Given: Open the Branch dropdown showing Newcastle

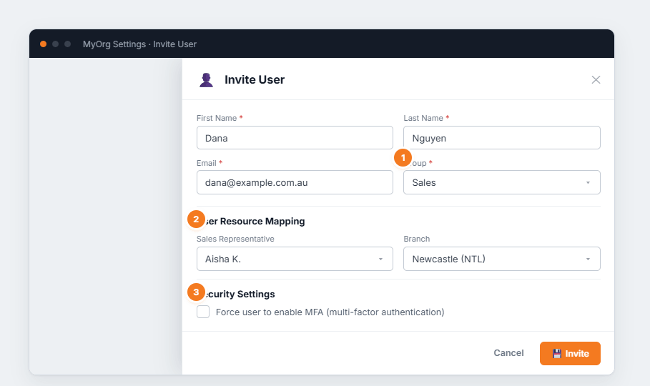Looking at the screenshot, I should (501, 259).
